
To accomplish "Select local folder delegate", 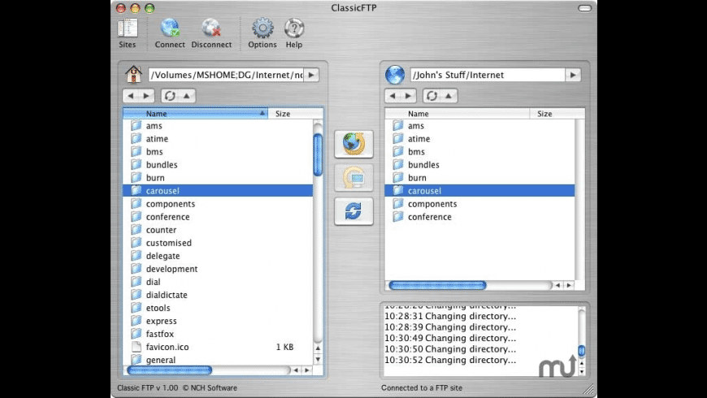I will pos(218,256).
